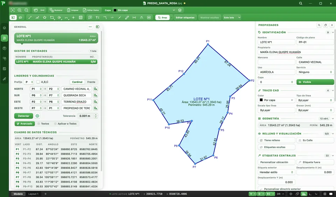The image size is (336, 197).
Task: Switch to the Modelo tab
Action: (x=18, y=194)
